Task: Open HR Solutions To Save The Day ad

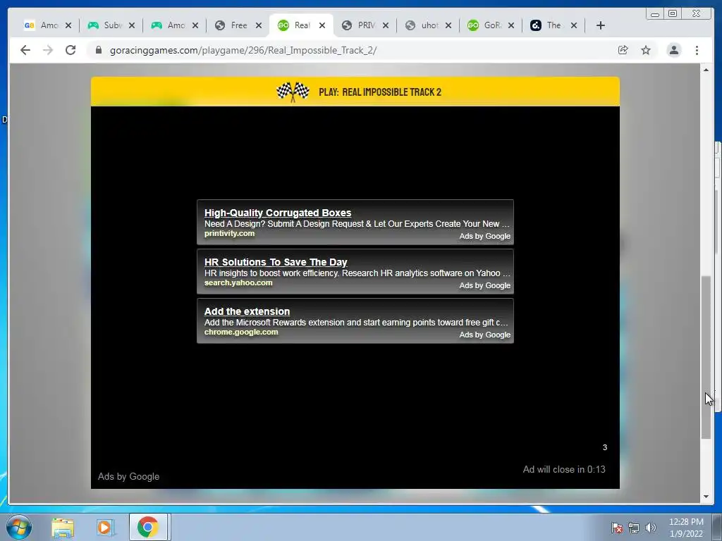Action: coord(276,262)
